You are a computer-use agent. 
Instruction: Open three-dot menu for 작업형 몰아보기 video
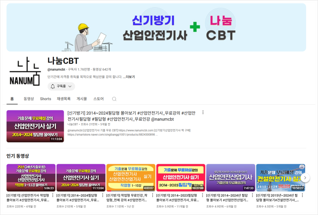[53, 195]
